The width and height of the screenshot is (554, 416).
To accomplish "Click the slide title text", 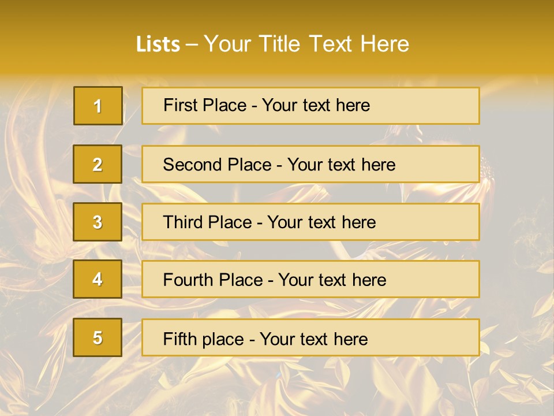I will click(272, 44).
